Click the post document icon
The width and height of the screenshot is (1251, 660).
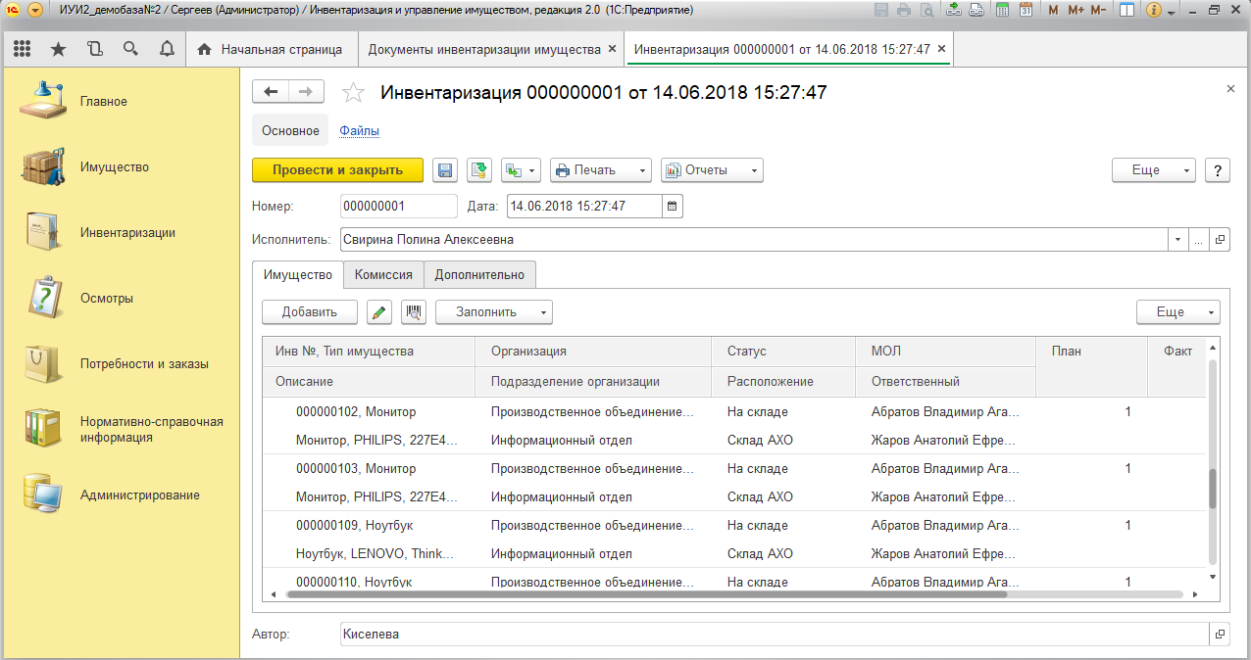pyautogui.click(x=478, y=170)
